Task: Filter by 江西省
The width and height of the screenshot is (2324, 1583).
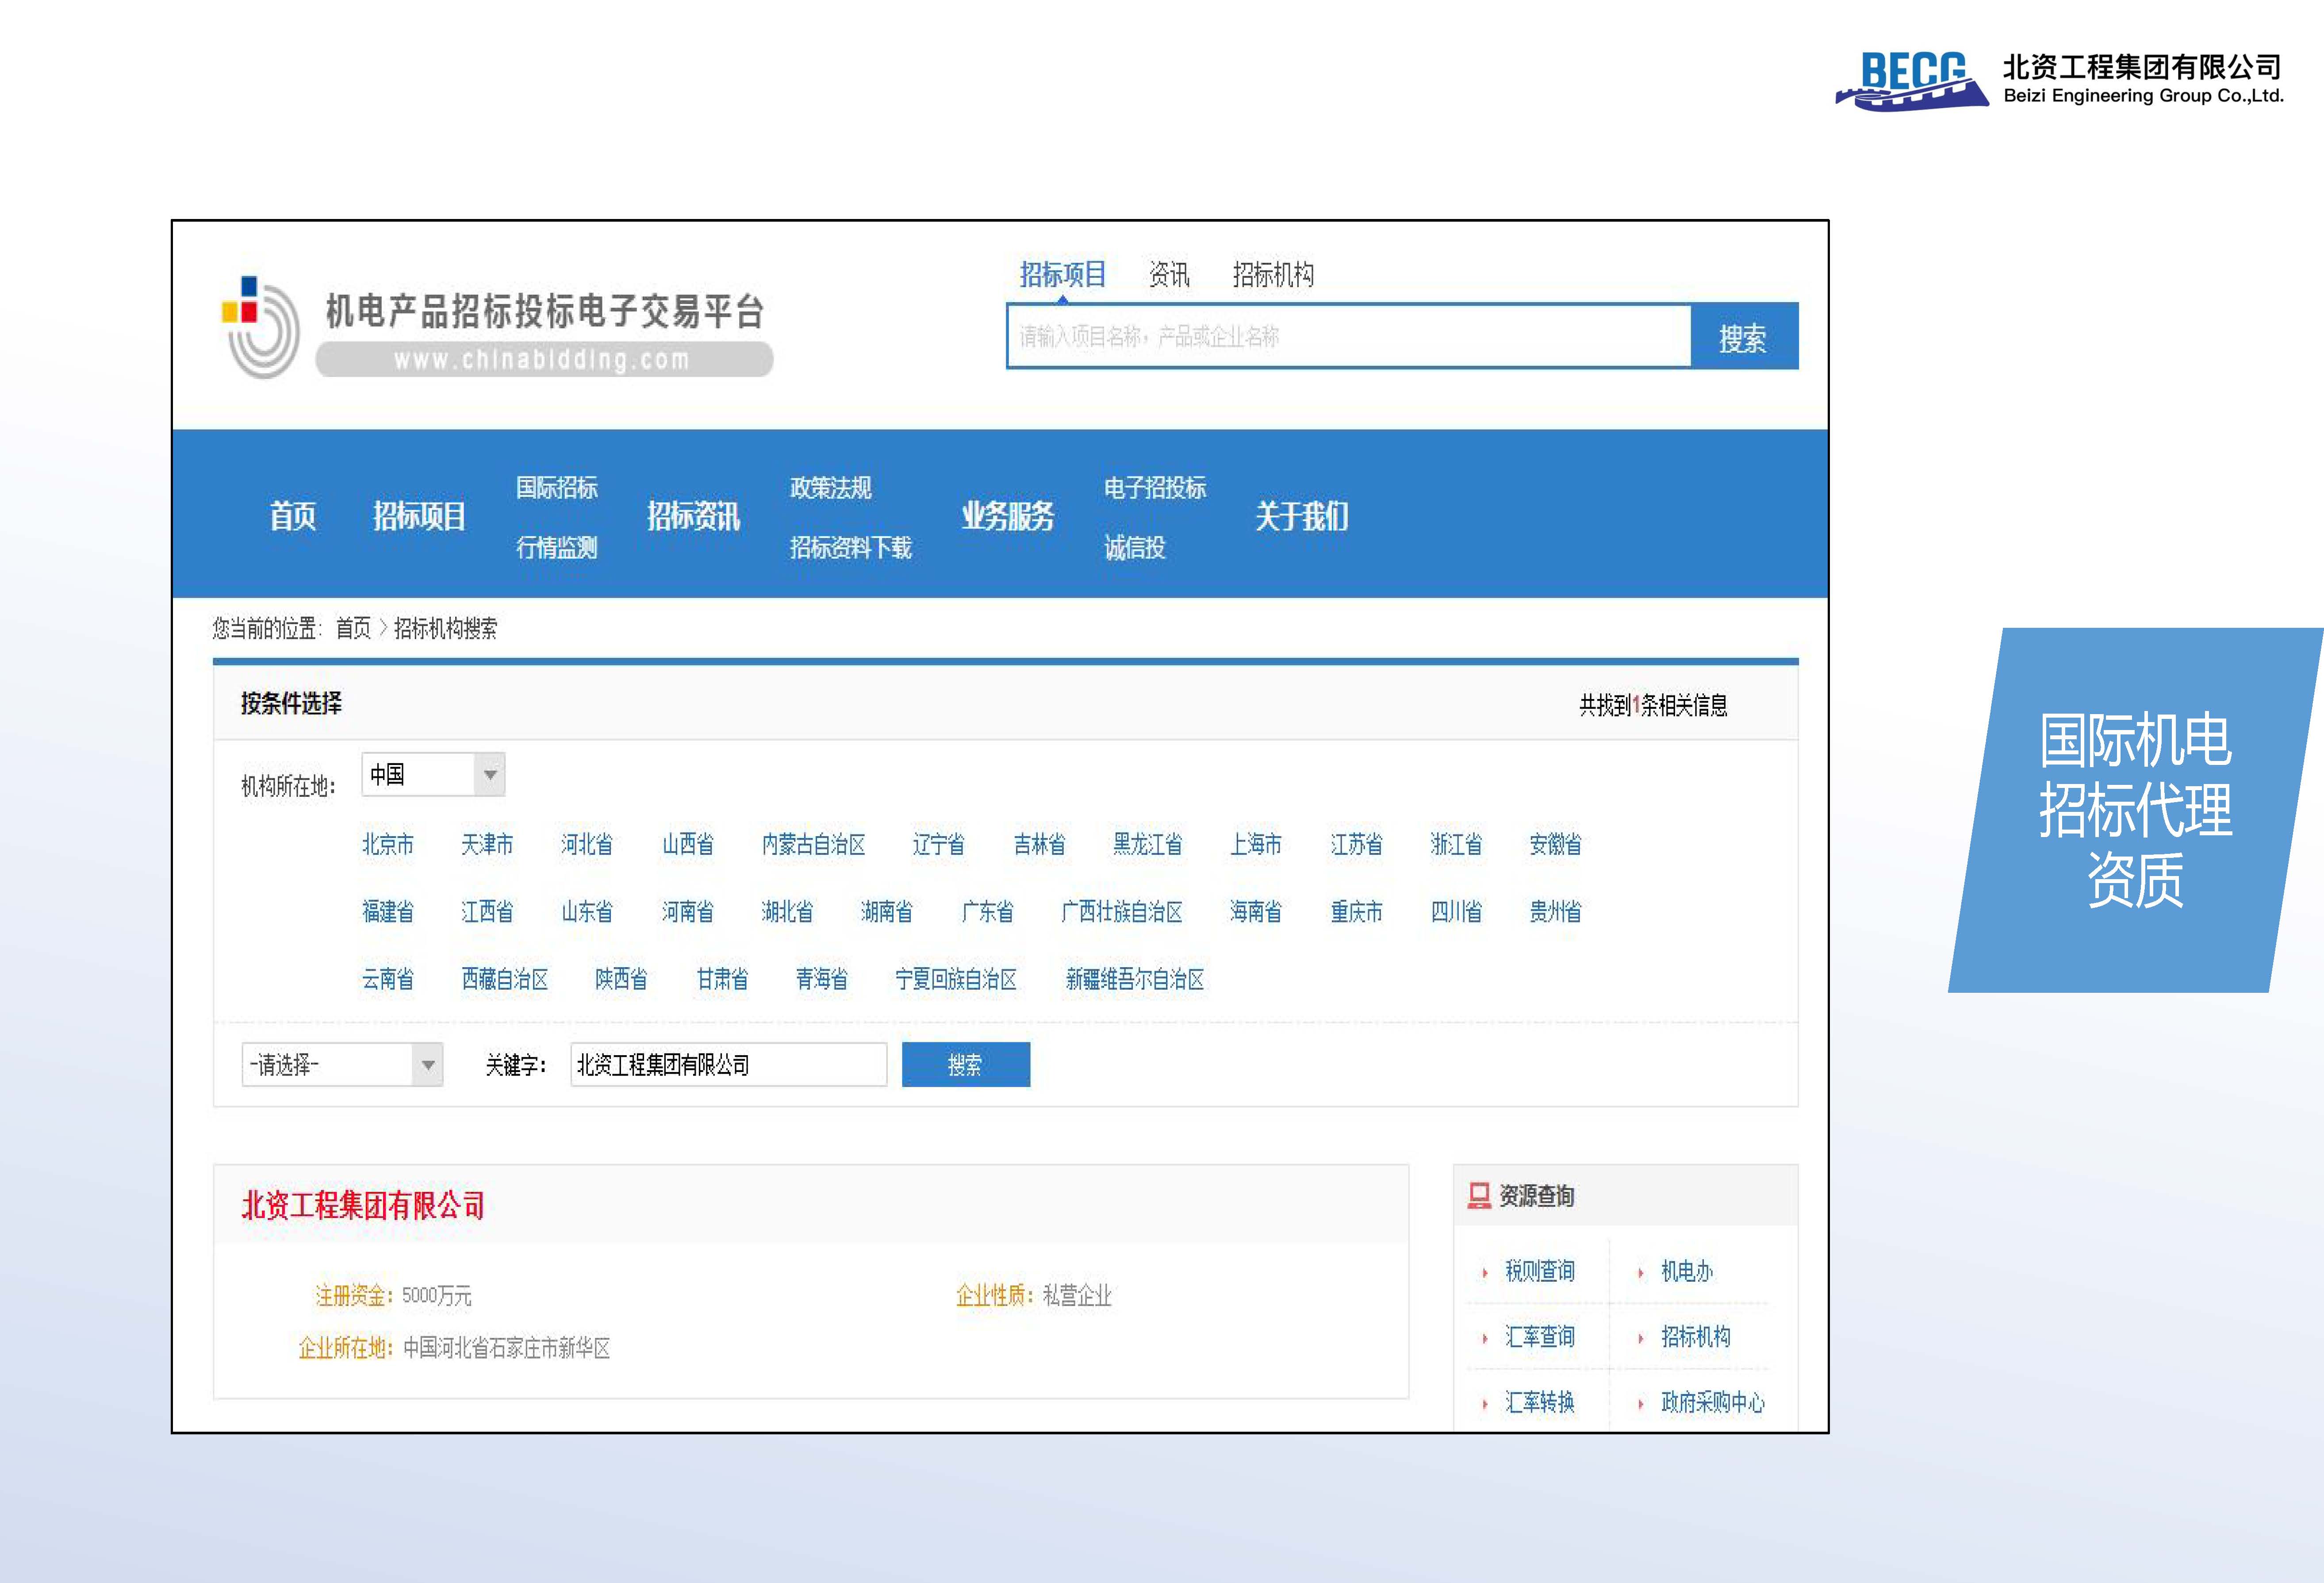Action: pyautogui.click(x=487, y=911)
